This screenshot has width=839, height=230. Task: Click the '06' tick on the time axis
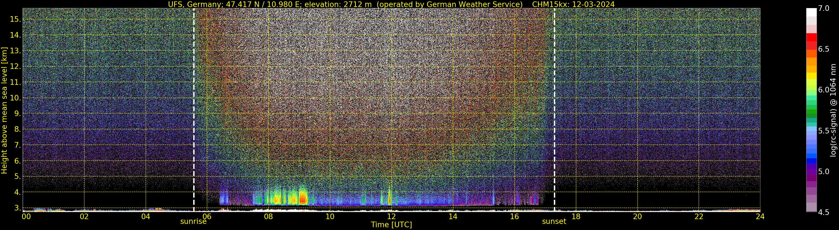pos(207,216)
